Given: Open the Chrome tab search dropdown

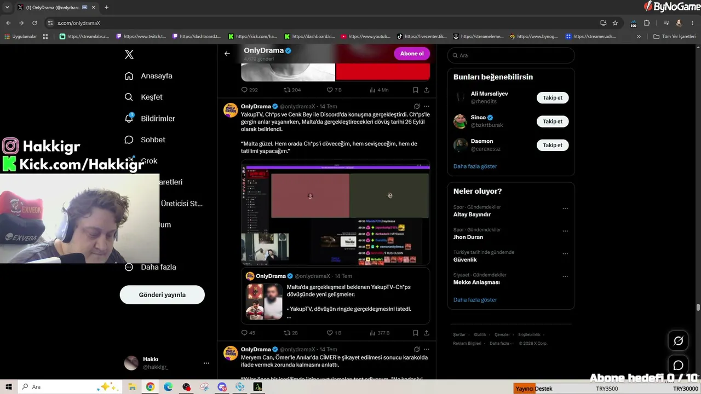Looking at the screenshot, I should (x=7, y=8).
